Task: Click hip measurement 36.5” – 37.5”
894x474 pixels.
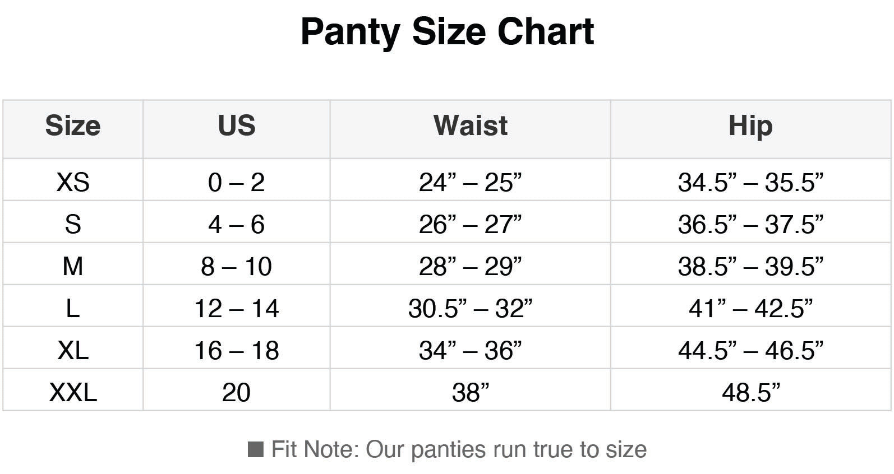Action: pyautogui.click(x=750, y=224)
